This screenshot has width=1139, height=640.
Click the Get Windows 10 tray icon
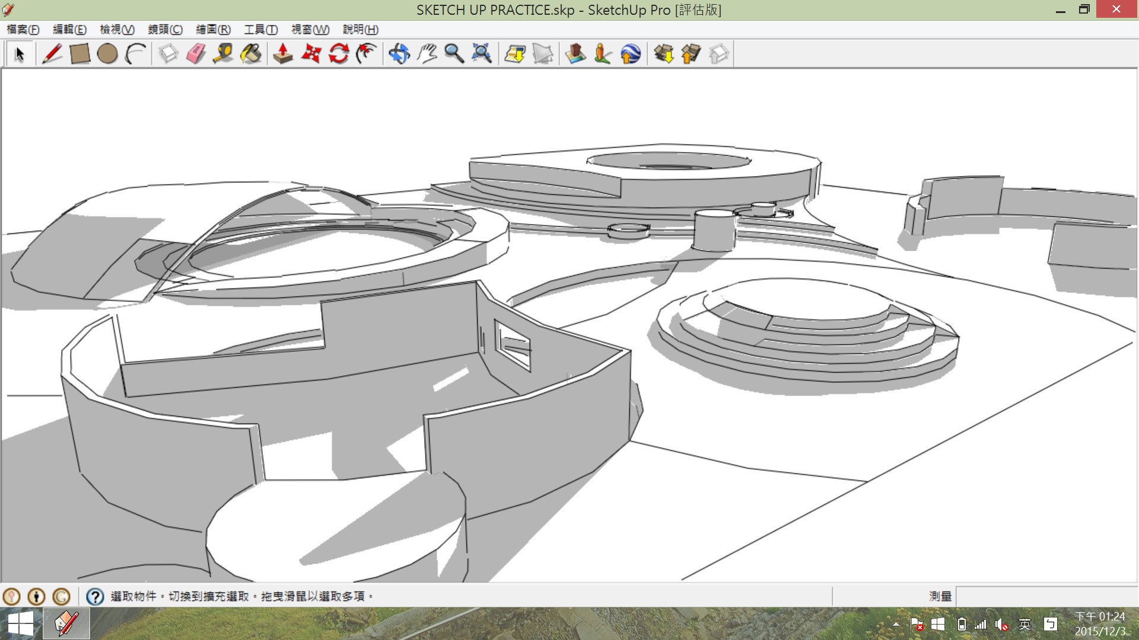click(938, 625)
